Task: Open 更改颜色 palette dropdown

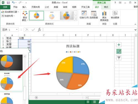Action: pyautogui.click(x=25, y=16)
